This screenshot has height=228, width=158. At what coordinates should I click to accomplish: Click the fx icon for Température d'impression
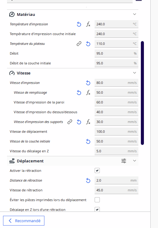tap(88, 24)
